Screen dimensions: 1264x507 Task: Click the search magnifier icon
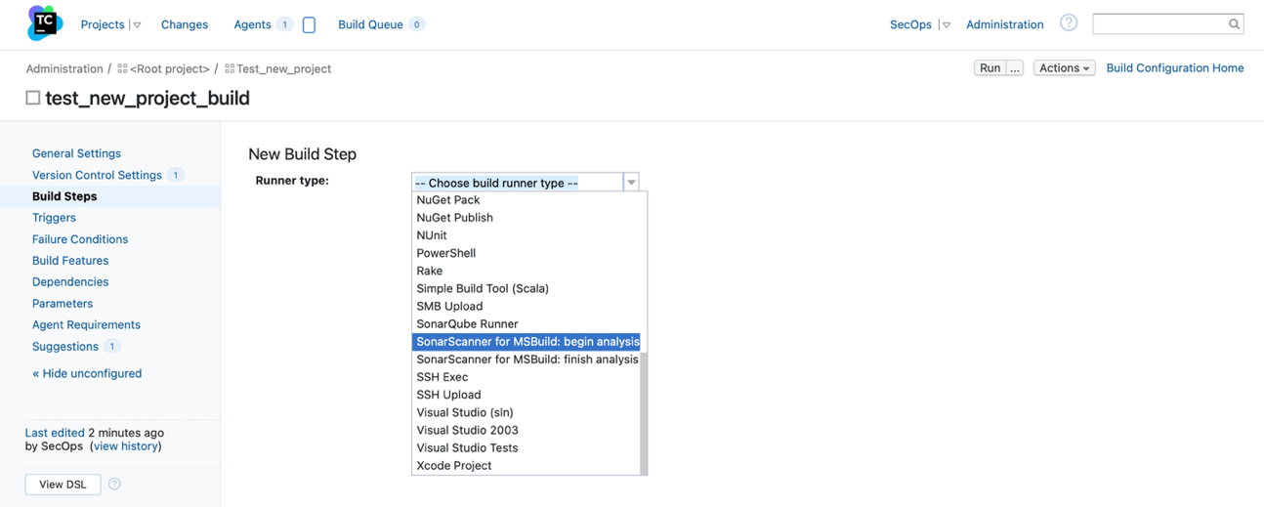pos(1234,24)
